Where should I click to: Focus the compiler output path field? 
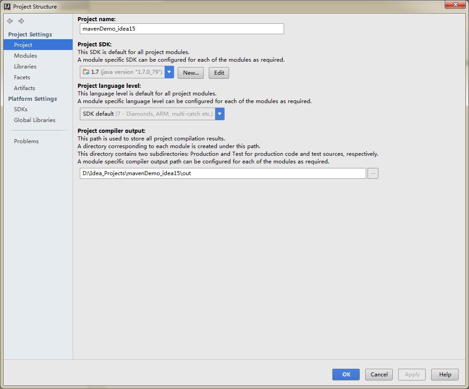point(223,173)
